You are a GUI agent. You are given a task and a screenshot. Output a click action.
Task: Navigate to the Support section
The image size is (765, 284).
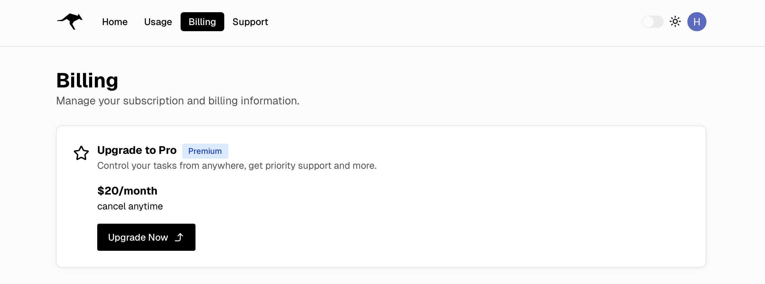click(250, 22)
